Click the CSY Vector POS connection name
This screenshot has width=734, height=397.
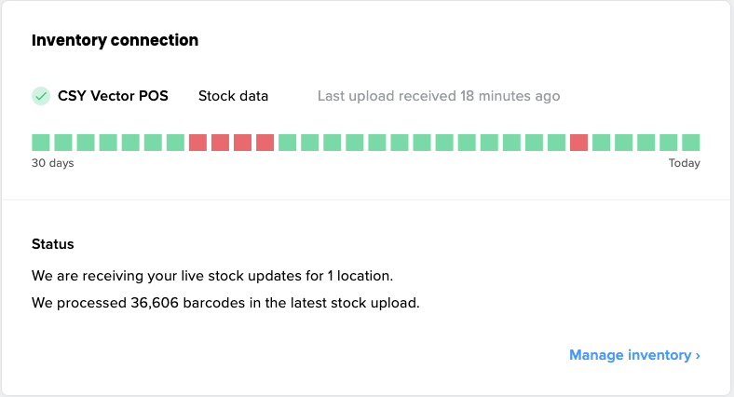(x=113, y=96)
